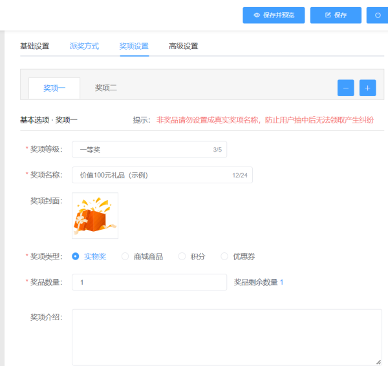
Task: Click the plus button to add prize
Action: (367, 88)
